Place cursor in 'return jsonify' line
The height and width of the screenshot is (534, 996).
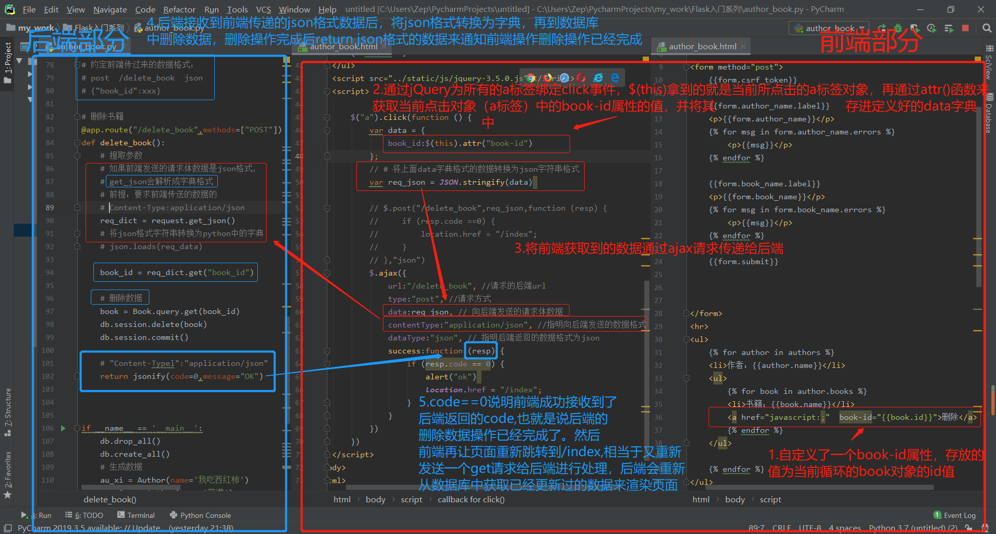[182, 376]
